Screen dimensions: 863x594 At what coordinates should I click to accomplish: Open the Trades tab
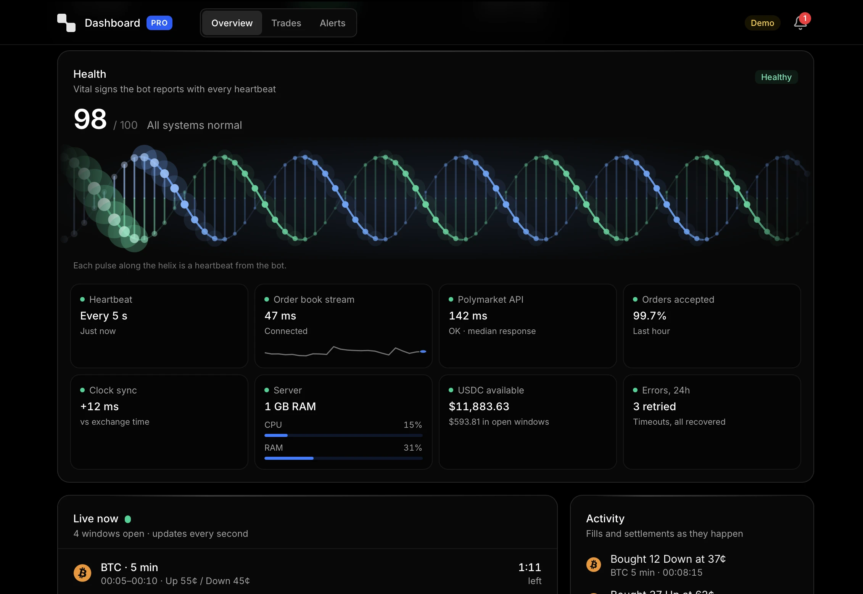pyautogui.click(x=286, y=23)
